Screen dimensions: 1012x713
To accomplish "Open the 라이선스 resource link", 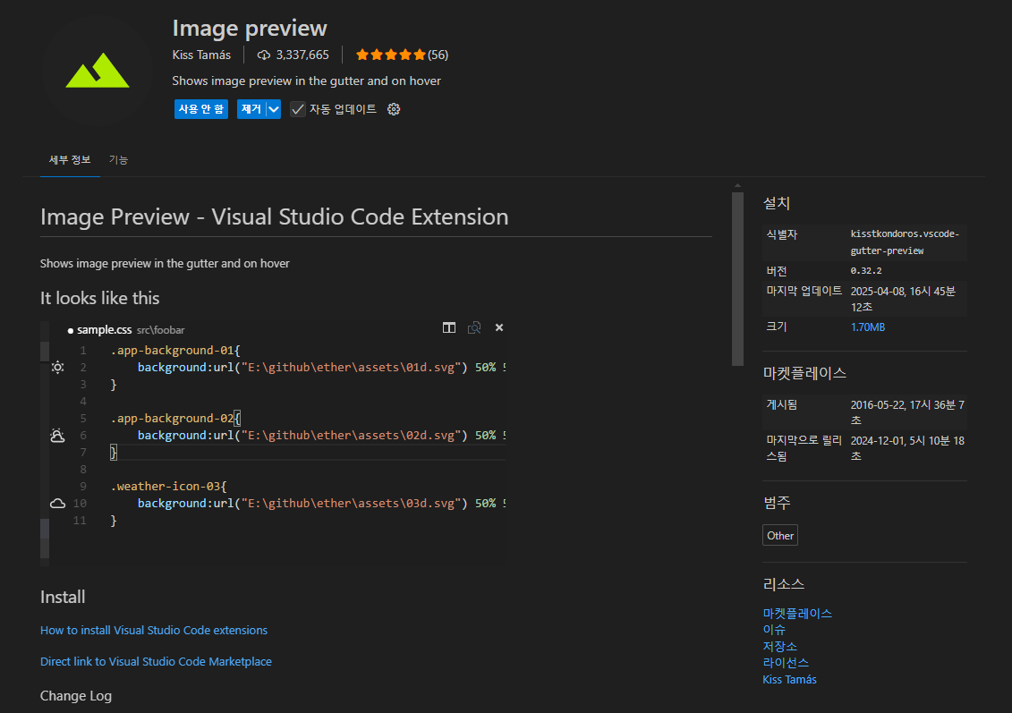I will [x=786, y=663].
